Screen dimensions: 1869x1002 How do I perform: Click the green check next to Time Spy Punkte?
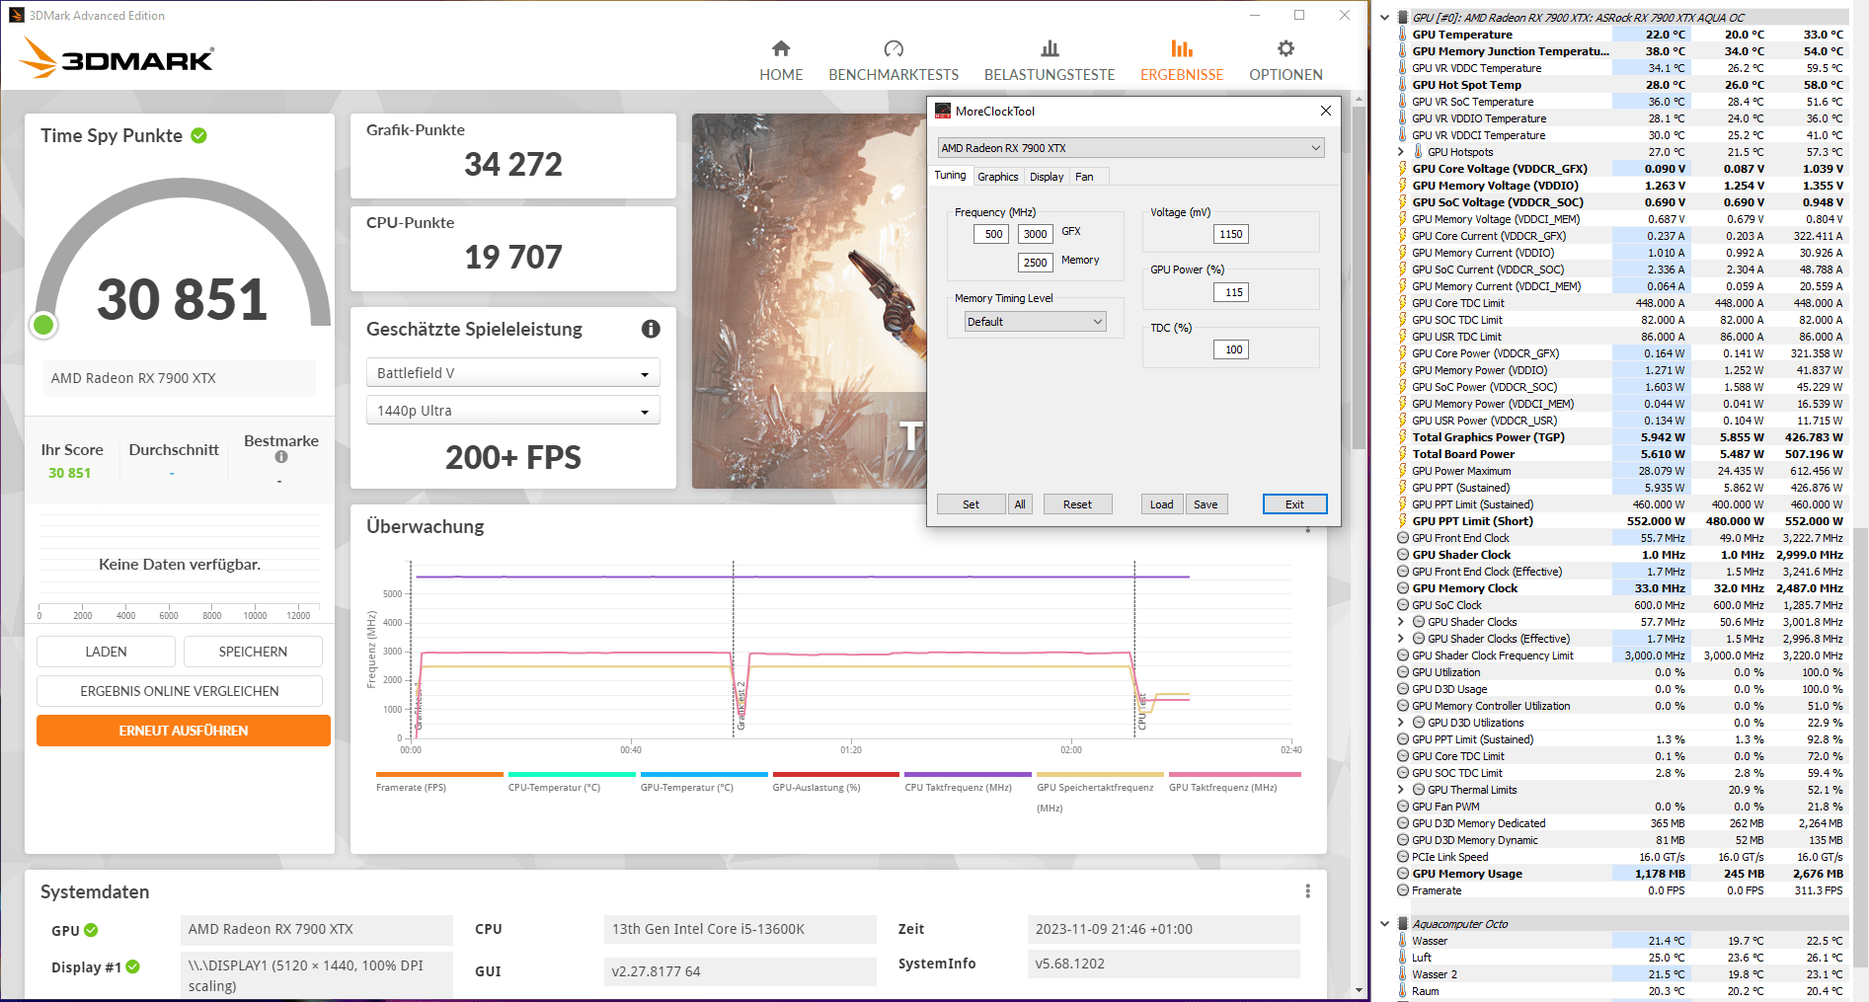tap(199, 135)
